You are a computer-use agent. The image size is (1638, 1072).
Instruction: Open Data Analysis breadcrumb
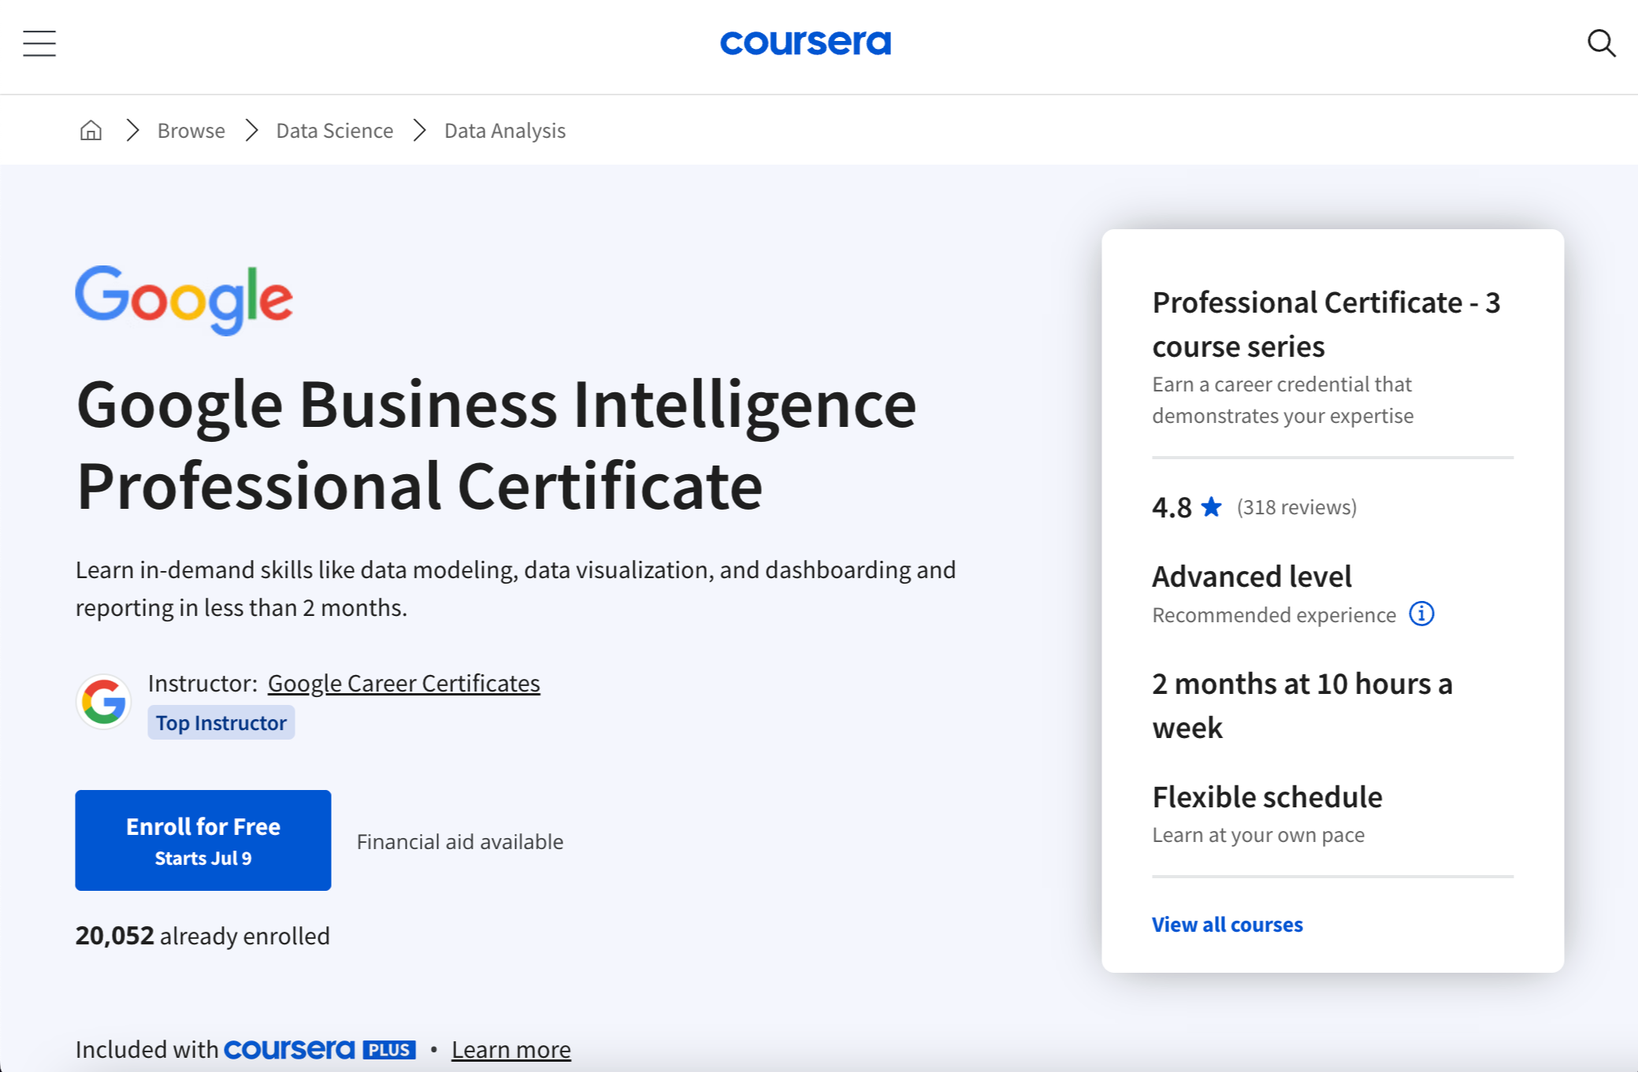[504, 131]
